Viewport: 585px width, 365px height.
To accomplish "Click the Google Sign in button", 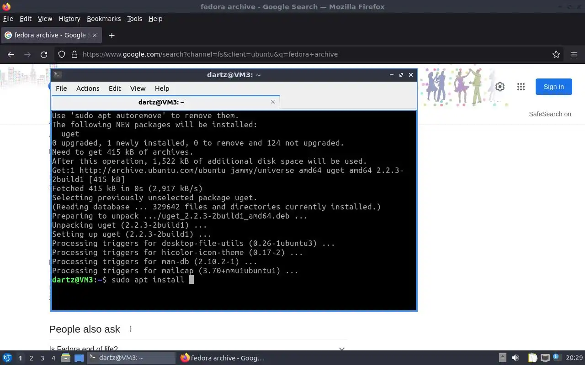I will [553, 87].
